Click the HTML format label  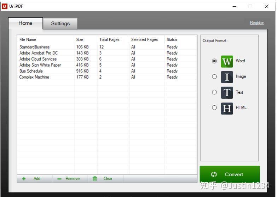coord(241,107)
